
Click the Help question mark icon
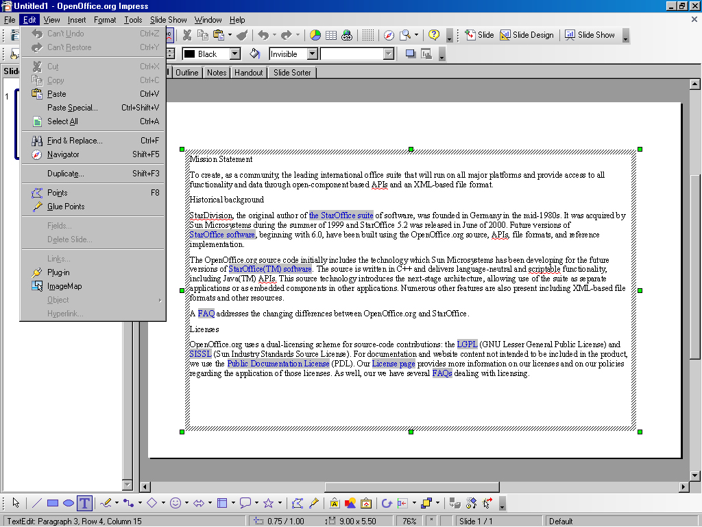coord(433,35)
